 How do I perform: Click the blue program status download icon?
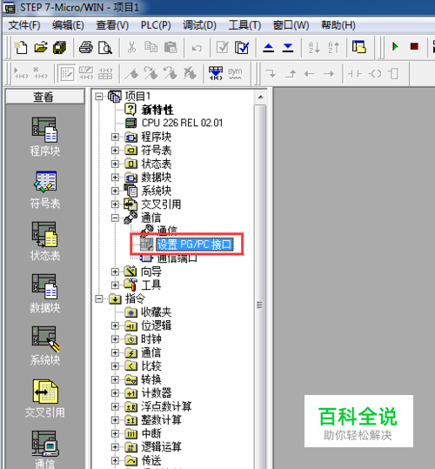pyautogui.click(x=216, y=73)
